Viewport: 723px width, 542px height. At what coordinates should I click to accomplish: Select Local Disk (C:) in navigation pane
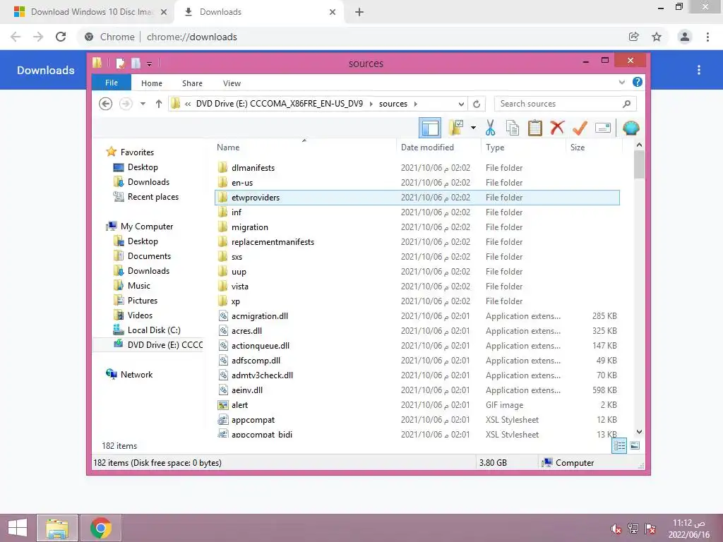[154, 330]
